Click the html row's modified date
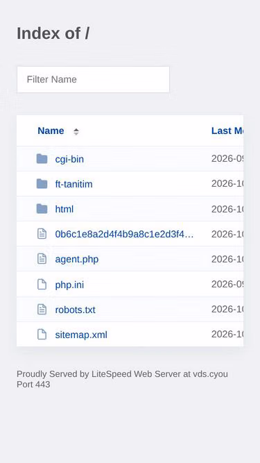The width and height of the screenshot is (260, 463). [x=227, y=209]
